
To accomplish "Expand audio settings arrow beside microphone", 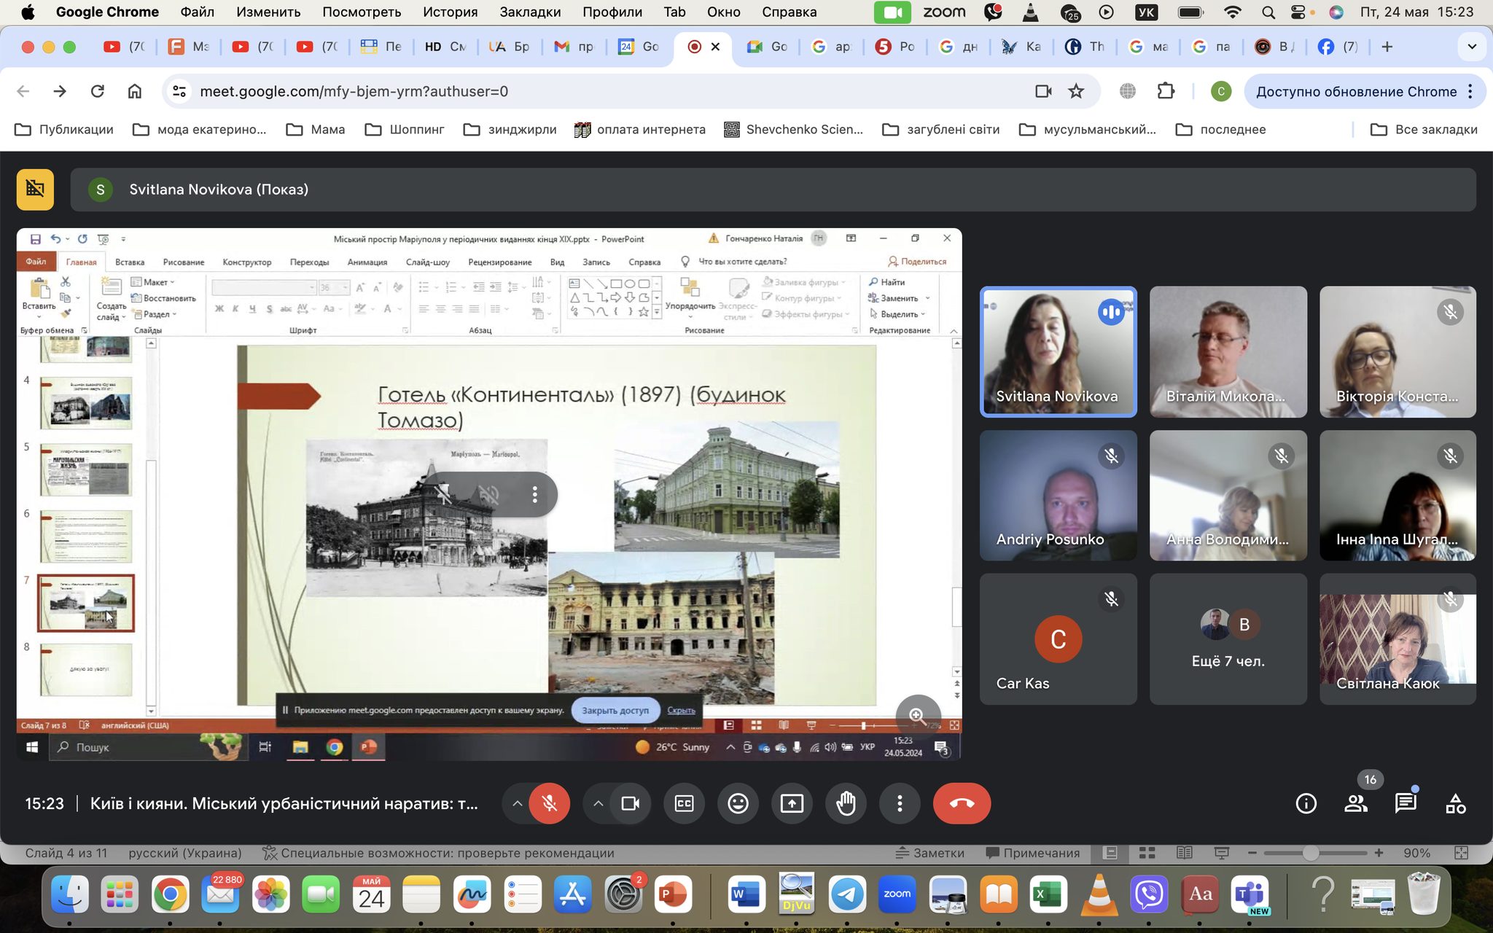I will pos(517,803).
